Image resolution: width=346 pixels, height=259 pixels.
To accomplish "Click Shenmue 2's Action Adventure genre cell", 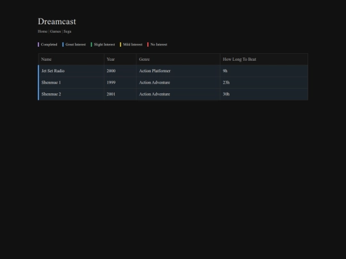I will 178,94.
